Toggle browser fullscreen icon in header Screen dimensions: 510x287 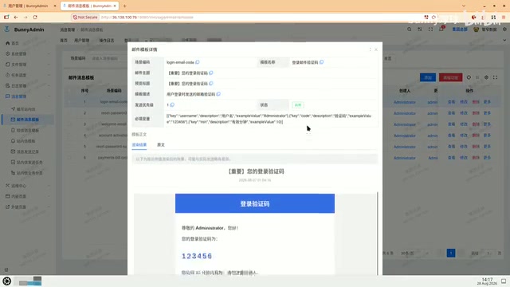click(430, 29)
